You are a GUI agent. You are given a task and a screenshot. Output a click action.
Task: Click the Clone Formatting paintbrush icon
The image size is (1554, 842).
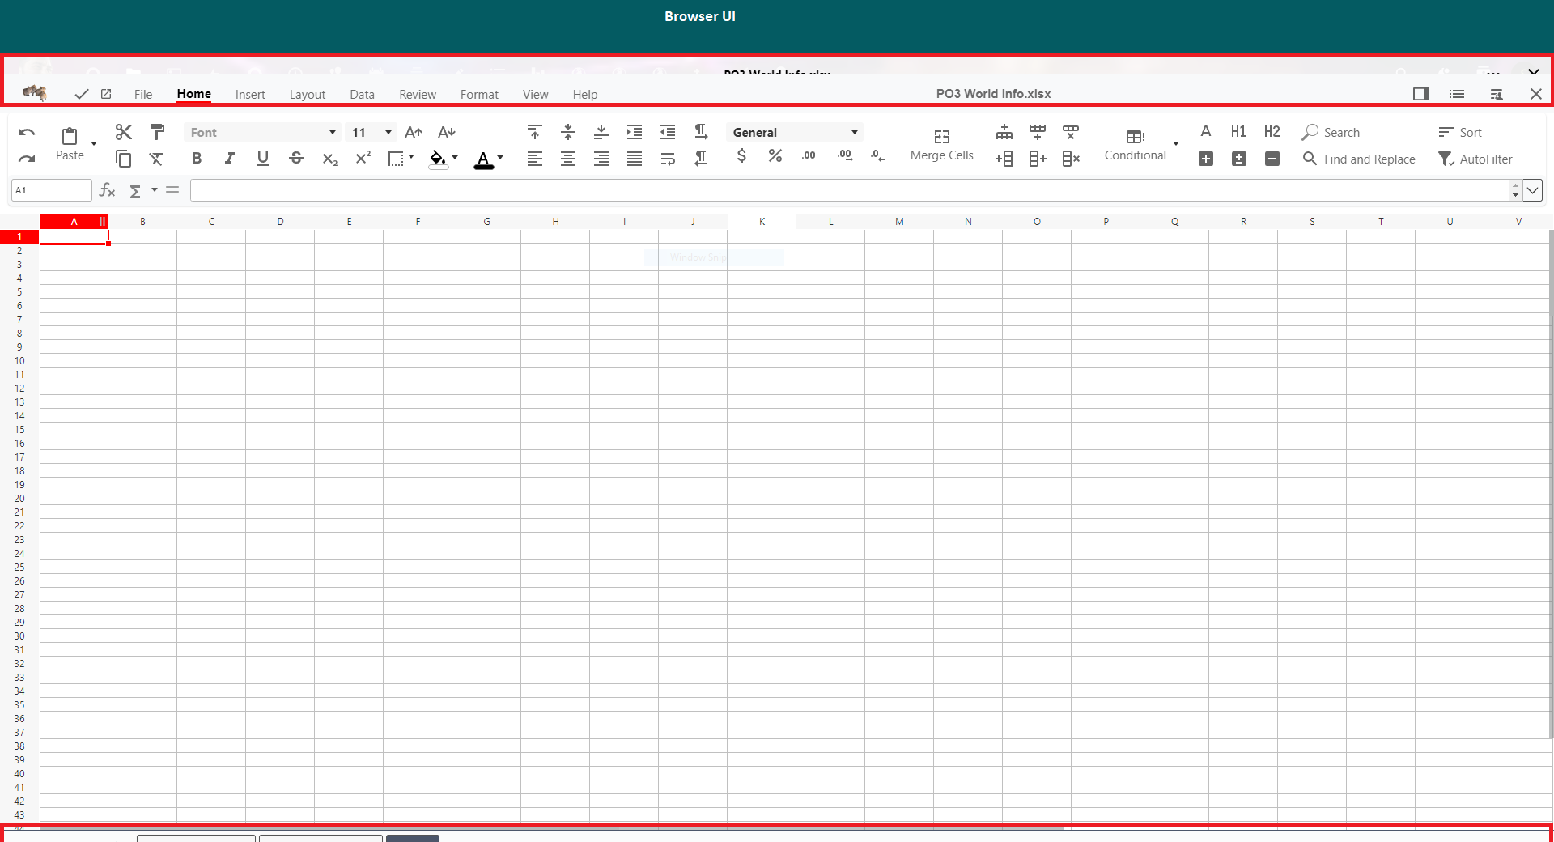coord(157,132)
